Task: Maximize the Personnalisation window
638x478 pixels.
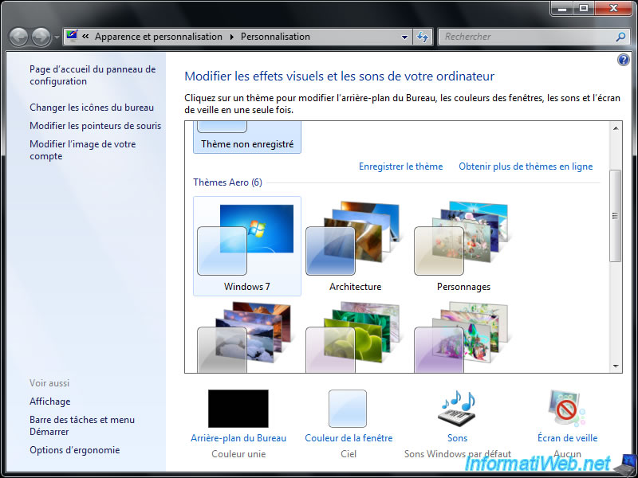Action: 584,8
